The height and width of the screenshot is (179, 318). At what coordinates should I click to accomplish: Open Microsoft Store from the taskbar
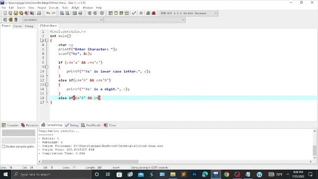pyautogui.click(x=119, y=175)
